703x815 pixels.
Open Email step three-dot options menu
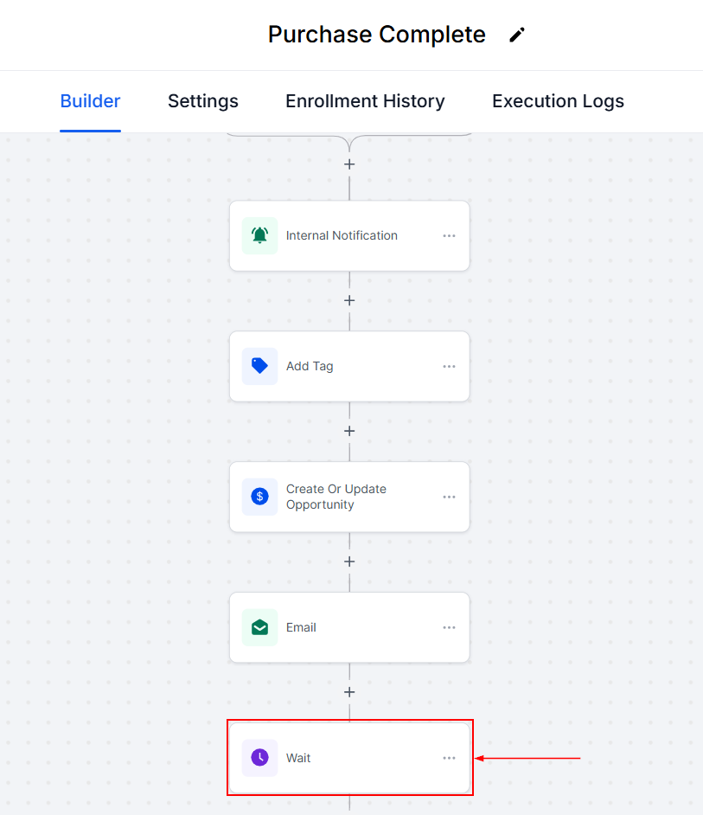[449, 627]
